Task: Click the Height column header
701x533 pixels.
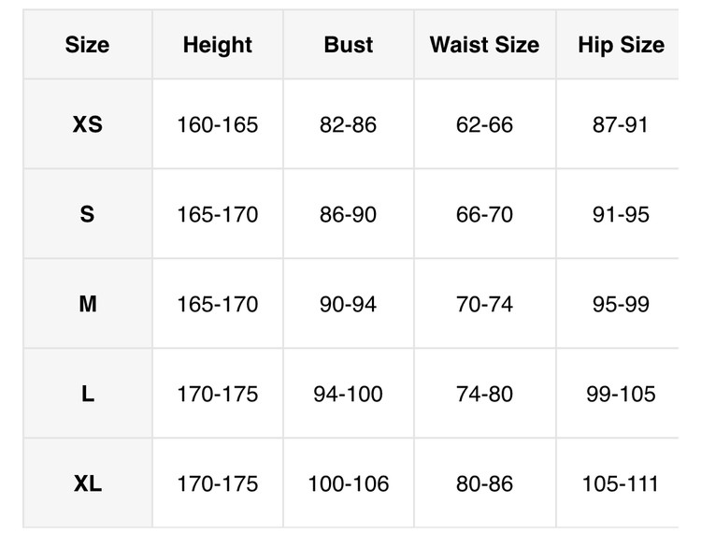Action: [x=218, y=45]
